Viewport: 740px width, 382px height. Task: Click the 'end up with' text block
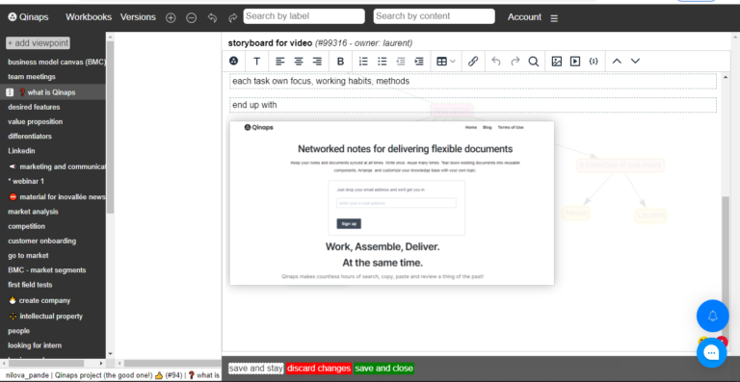click(473, 105)
